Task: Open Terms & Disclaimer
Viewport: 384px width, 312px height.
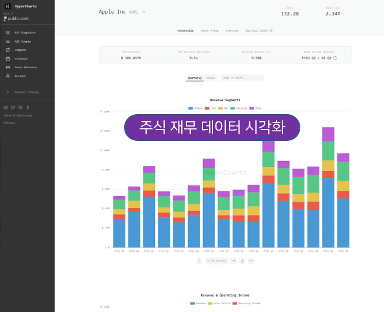Action: tap(18, 115)
